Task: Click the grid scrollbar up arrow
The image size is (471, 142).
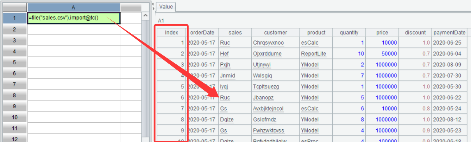Action: (145, 16)
